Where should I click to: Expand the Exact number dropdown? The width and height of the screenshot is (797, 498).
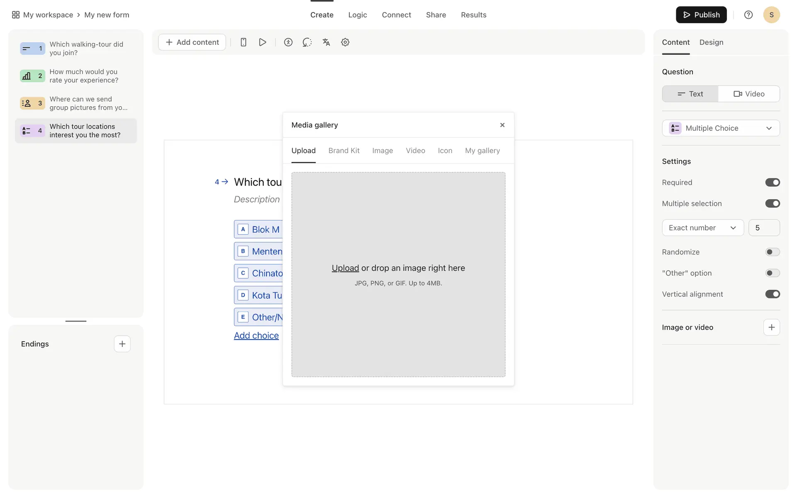click(x=702, y=228)
